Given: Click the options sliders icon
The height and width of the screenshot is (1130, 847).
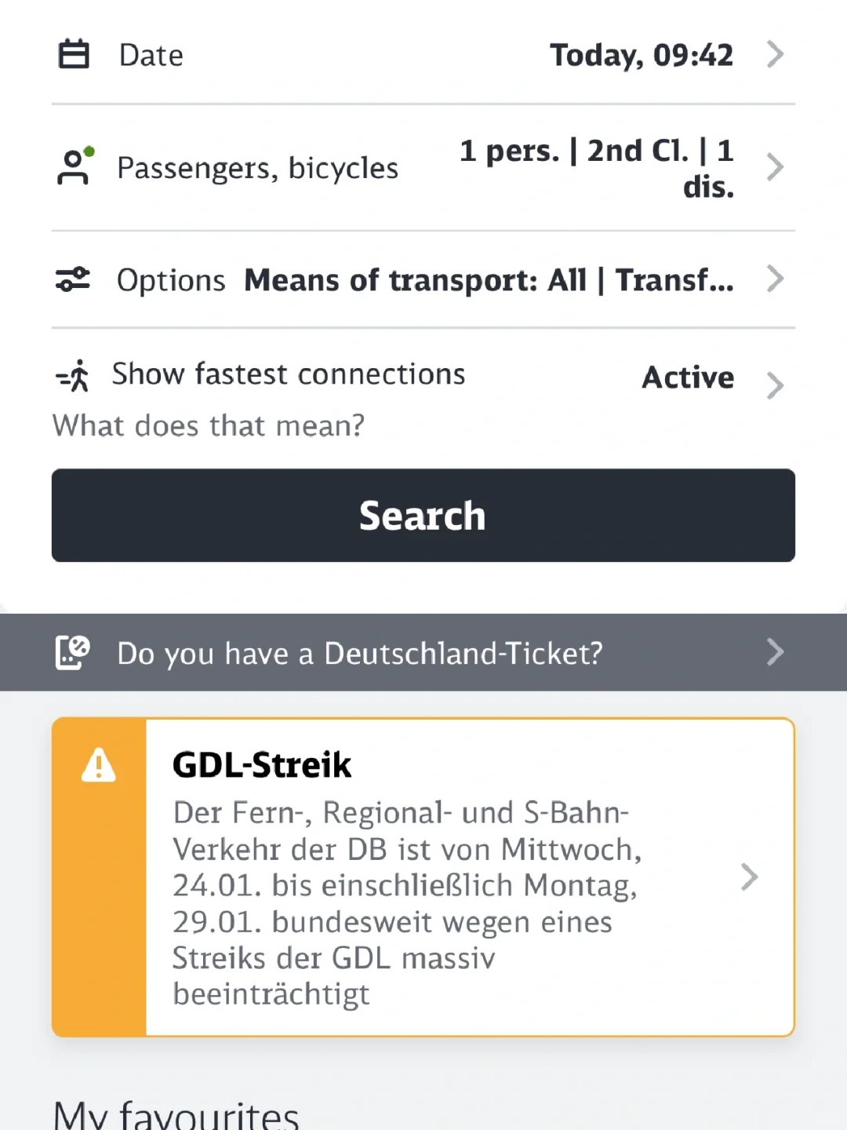Looking at the screenshot, I should (73, 279).
